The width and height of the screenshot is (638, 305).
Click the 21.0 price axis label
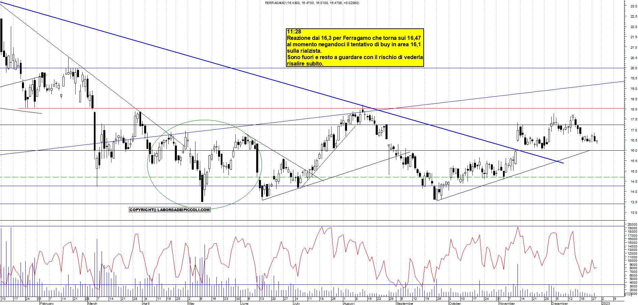pos(634,47)
